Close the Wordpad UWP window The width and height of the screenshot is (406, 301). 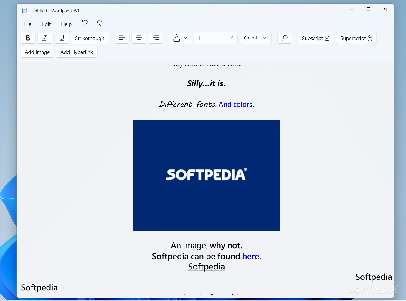[x=385, y=9]
